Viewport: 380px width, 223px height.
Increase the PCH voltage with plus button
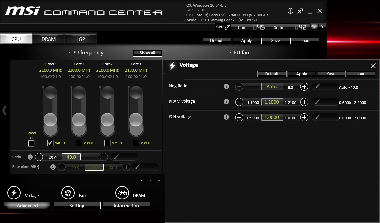pyautogui.click(x=304, y=117)
